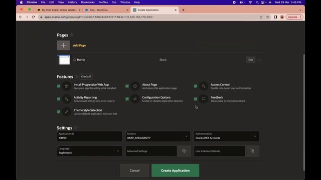321x180 pixels.
Task: Open macOS Spotlight search
Action: (x=257, y=2)
